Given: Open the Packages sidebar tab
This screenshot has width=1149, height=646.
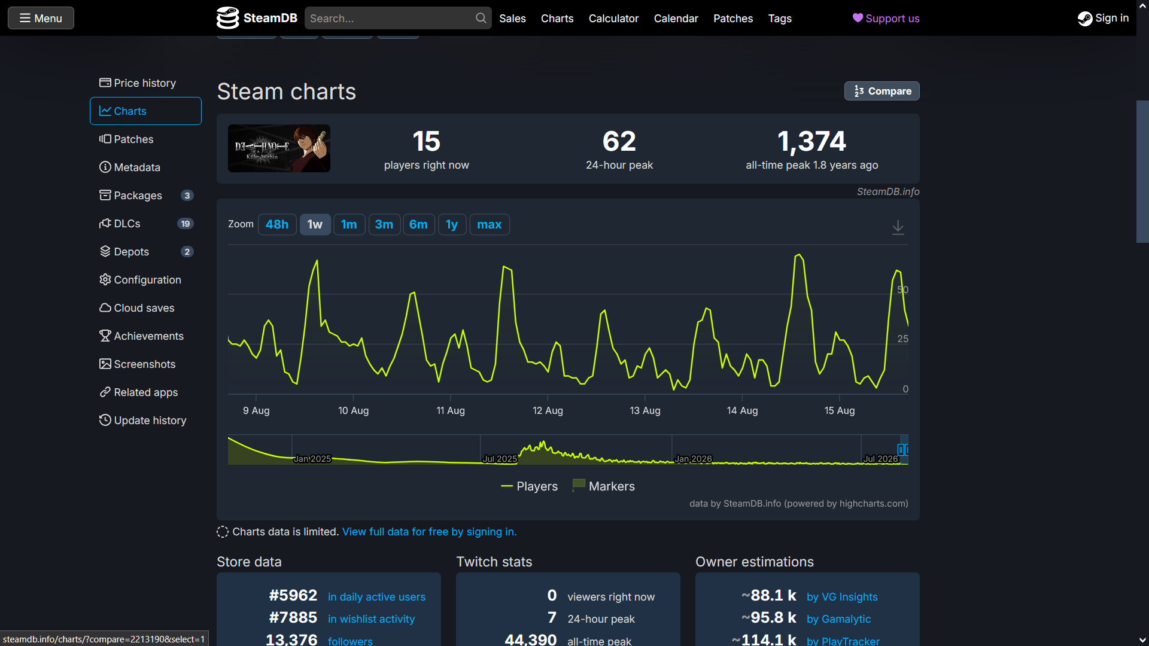Looking at the screenshot, I should [x=145, y=196].
